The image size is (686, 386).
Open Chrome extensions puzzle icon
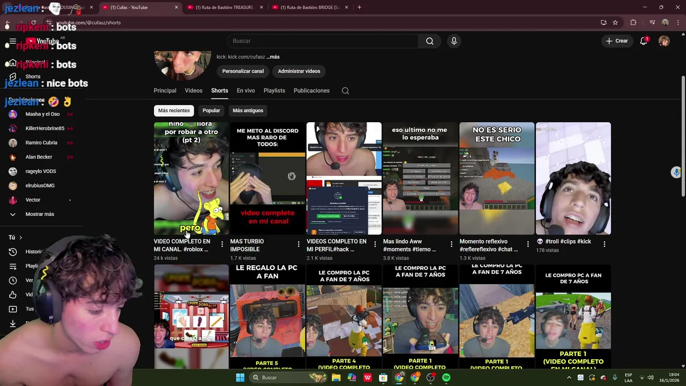click(633, 23)
